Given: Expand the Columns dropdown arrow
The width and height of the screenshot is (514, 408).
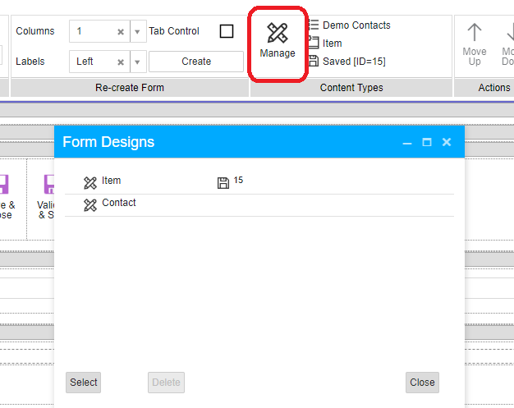Looking at the screenshot, I should pos(138,32).
